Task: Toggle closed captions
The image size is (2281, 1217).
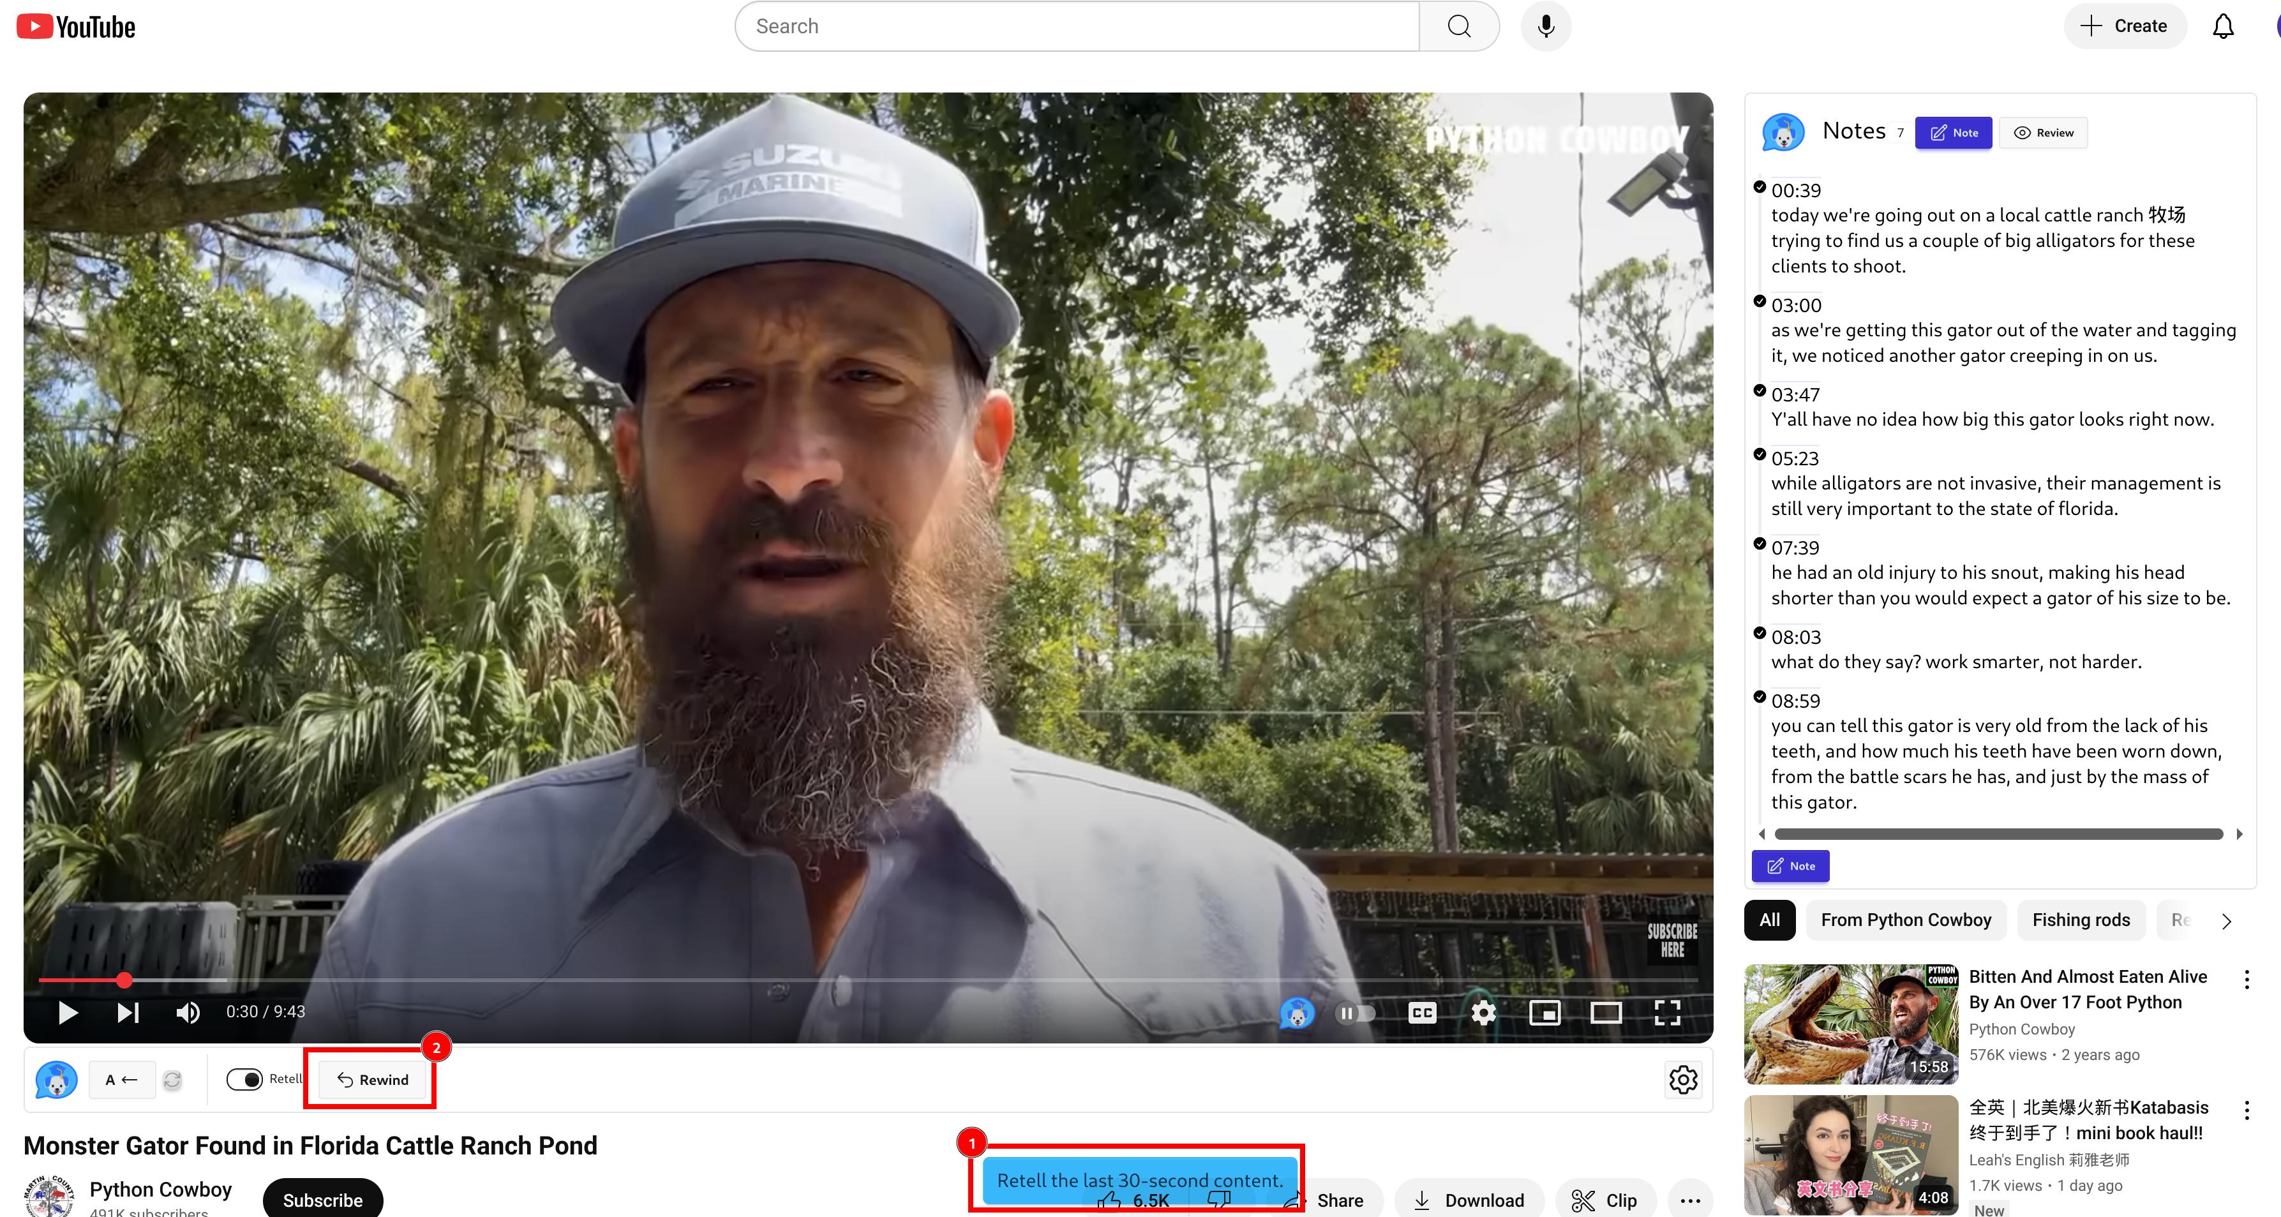Action: click(x=1422, y=1012)
